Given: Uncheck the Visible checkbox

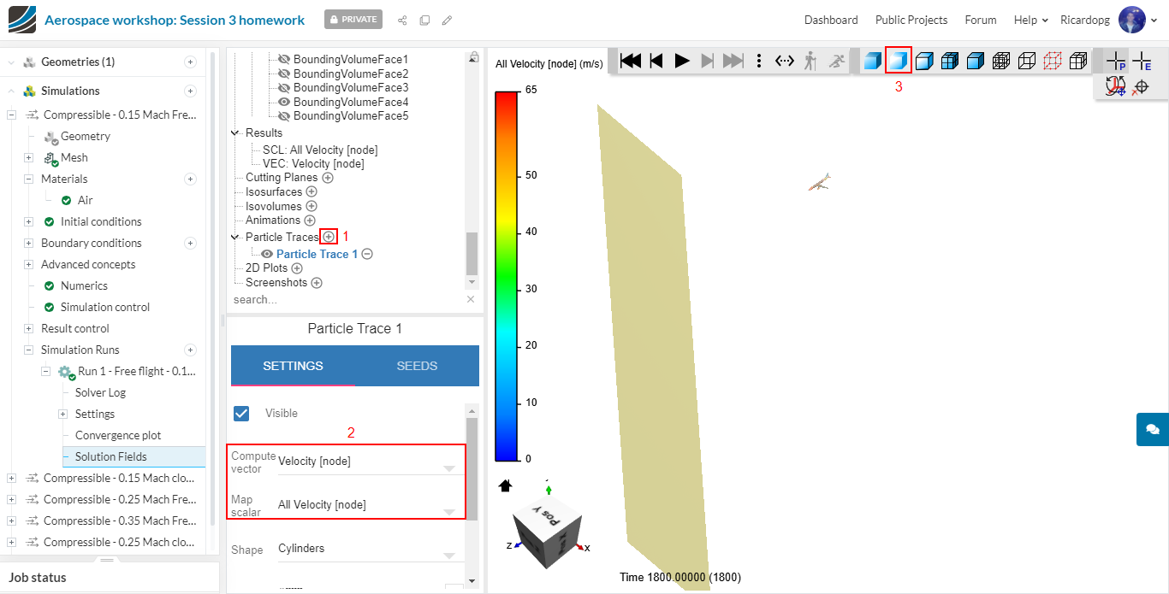Looking at the screenshot, I should coord(241,413).
